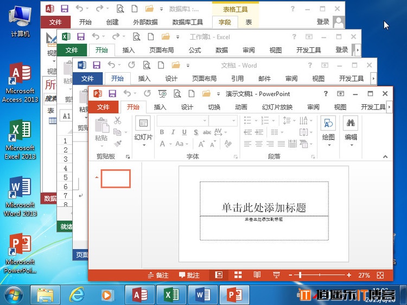Clear all formatting eraser icon in PowerPoint
This screenshot has width=407, height=305.
228,143
